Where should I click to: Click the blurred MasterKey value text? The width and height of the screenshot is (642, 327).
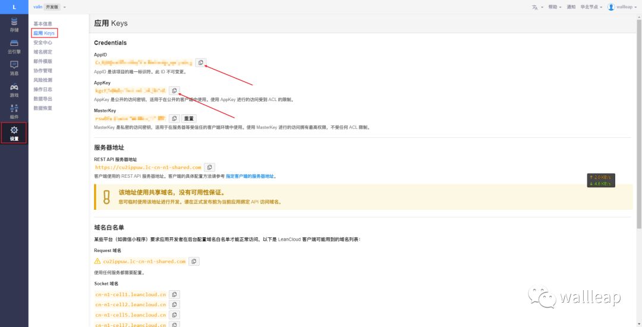(130, 118)
